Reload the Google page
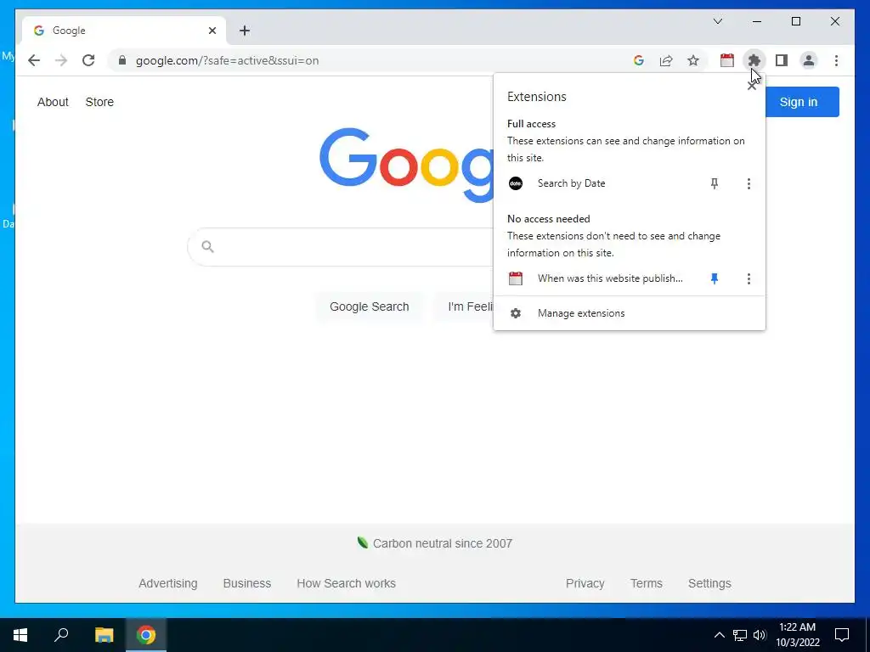Screen dimensions: 870x652 click(88, 60)
